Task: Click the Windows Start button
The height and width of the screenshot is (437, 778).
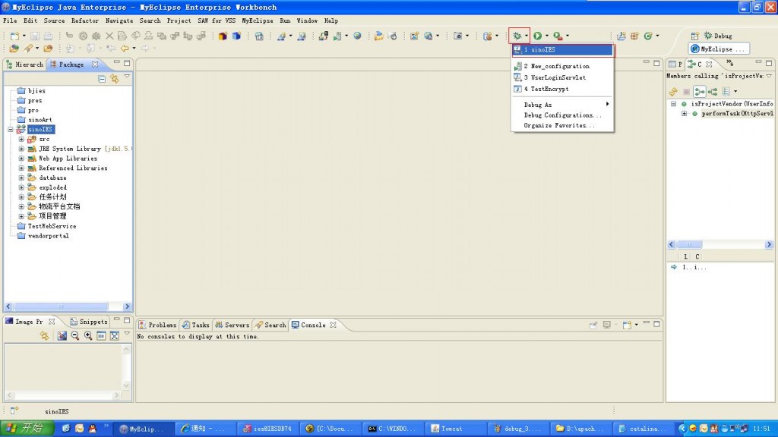Action: tap(27, 429)
